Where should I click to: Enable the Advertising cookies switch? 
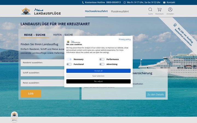point(102,64)
